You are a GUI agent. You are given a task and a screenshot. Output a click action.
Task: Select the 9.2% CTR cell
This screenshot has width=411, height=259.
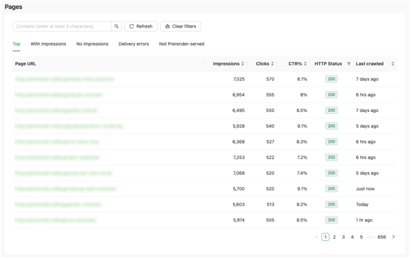pos(302,205)
